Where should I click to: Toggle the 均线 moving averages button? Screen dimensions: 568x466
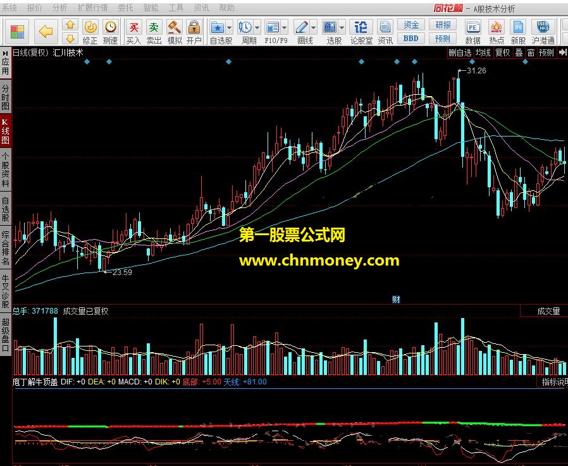tap(483, 53)
